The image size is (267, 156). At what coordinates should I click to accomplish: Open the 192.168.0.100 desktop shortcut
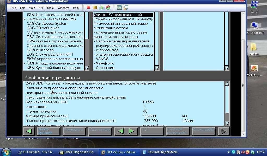coord(255,28)
